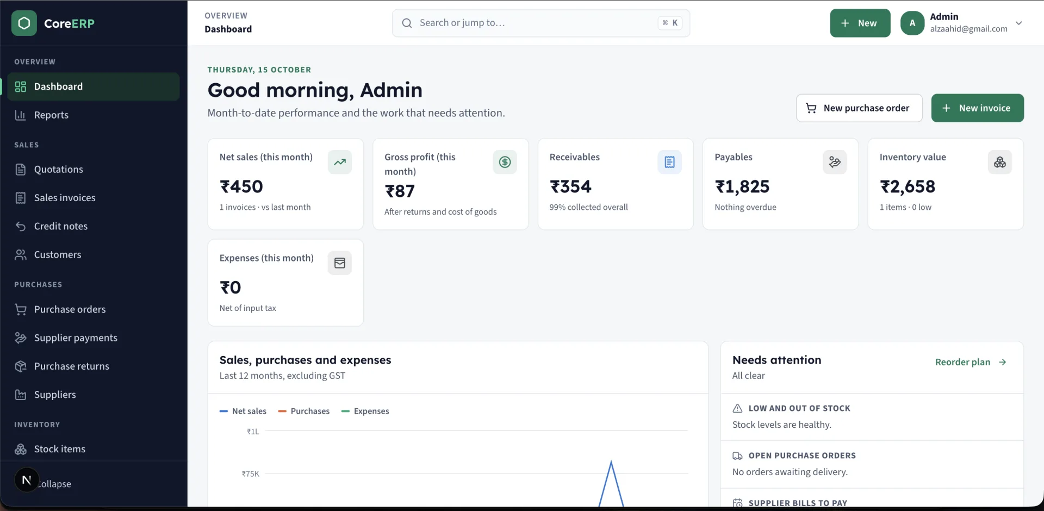Focus the Search or jump to field
Image resolution: width=1044 pixels, height=511 pixels.
pos(541,23)
